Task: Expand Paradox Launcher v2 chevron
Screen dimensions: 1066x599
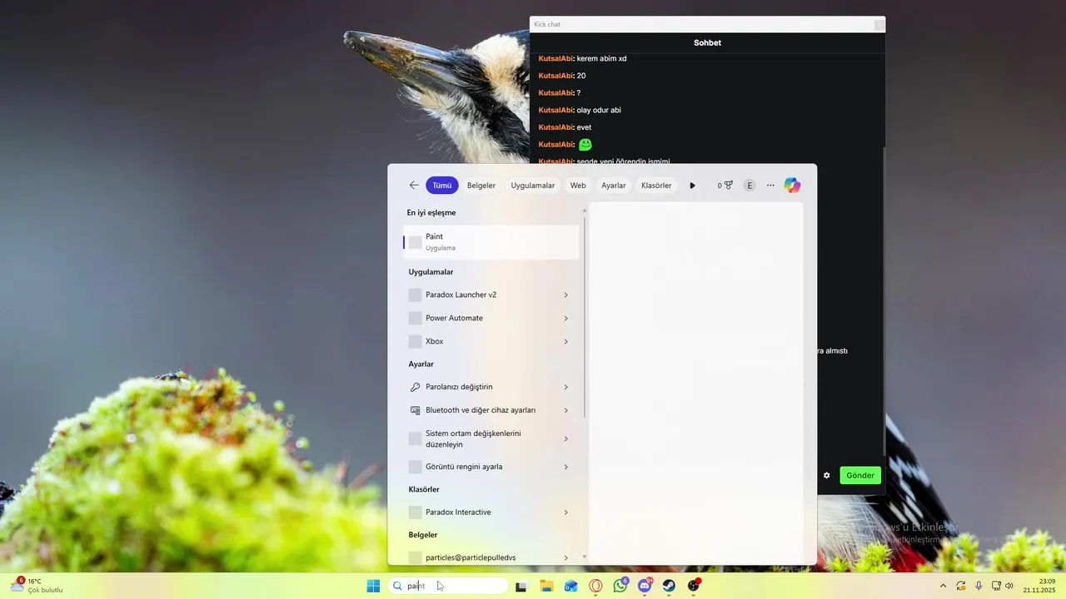Action: (x=566, y=295)
